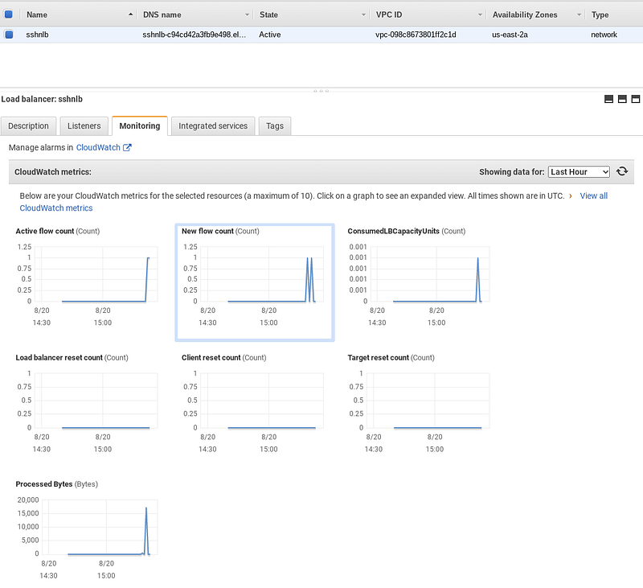Follow the View all CloudWatch metrics link
Image resolution: width=643 pixels, height=588 pixels.
coord(593,195)
